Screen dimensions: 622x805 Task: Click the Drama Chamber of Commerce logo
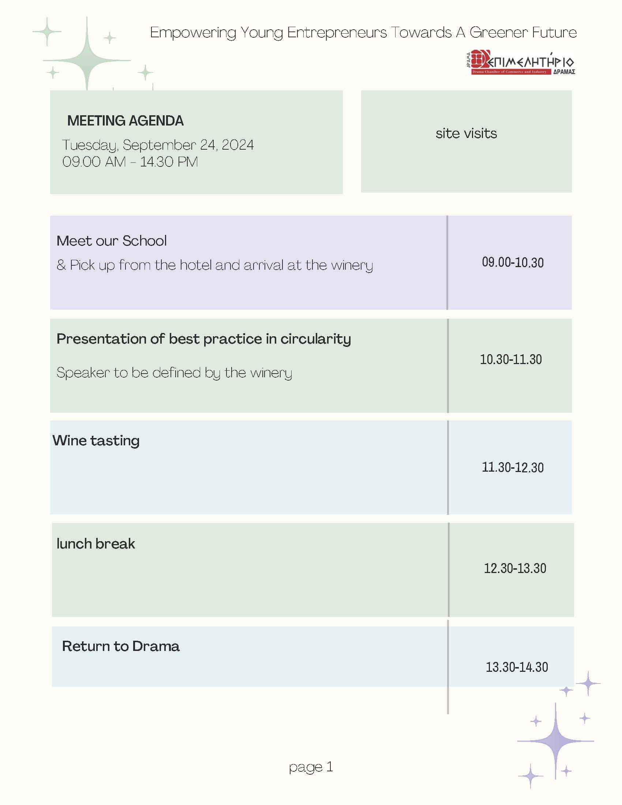pos(520,62)
